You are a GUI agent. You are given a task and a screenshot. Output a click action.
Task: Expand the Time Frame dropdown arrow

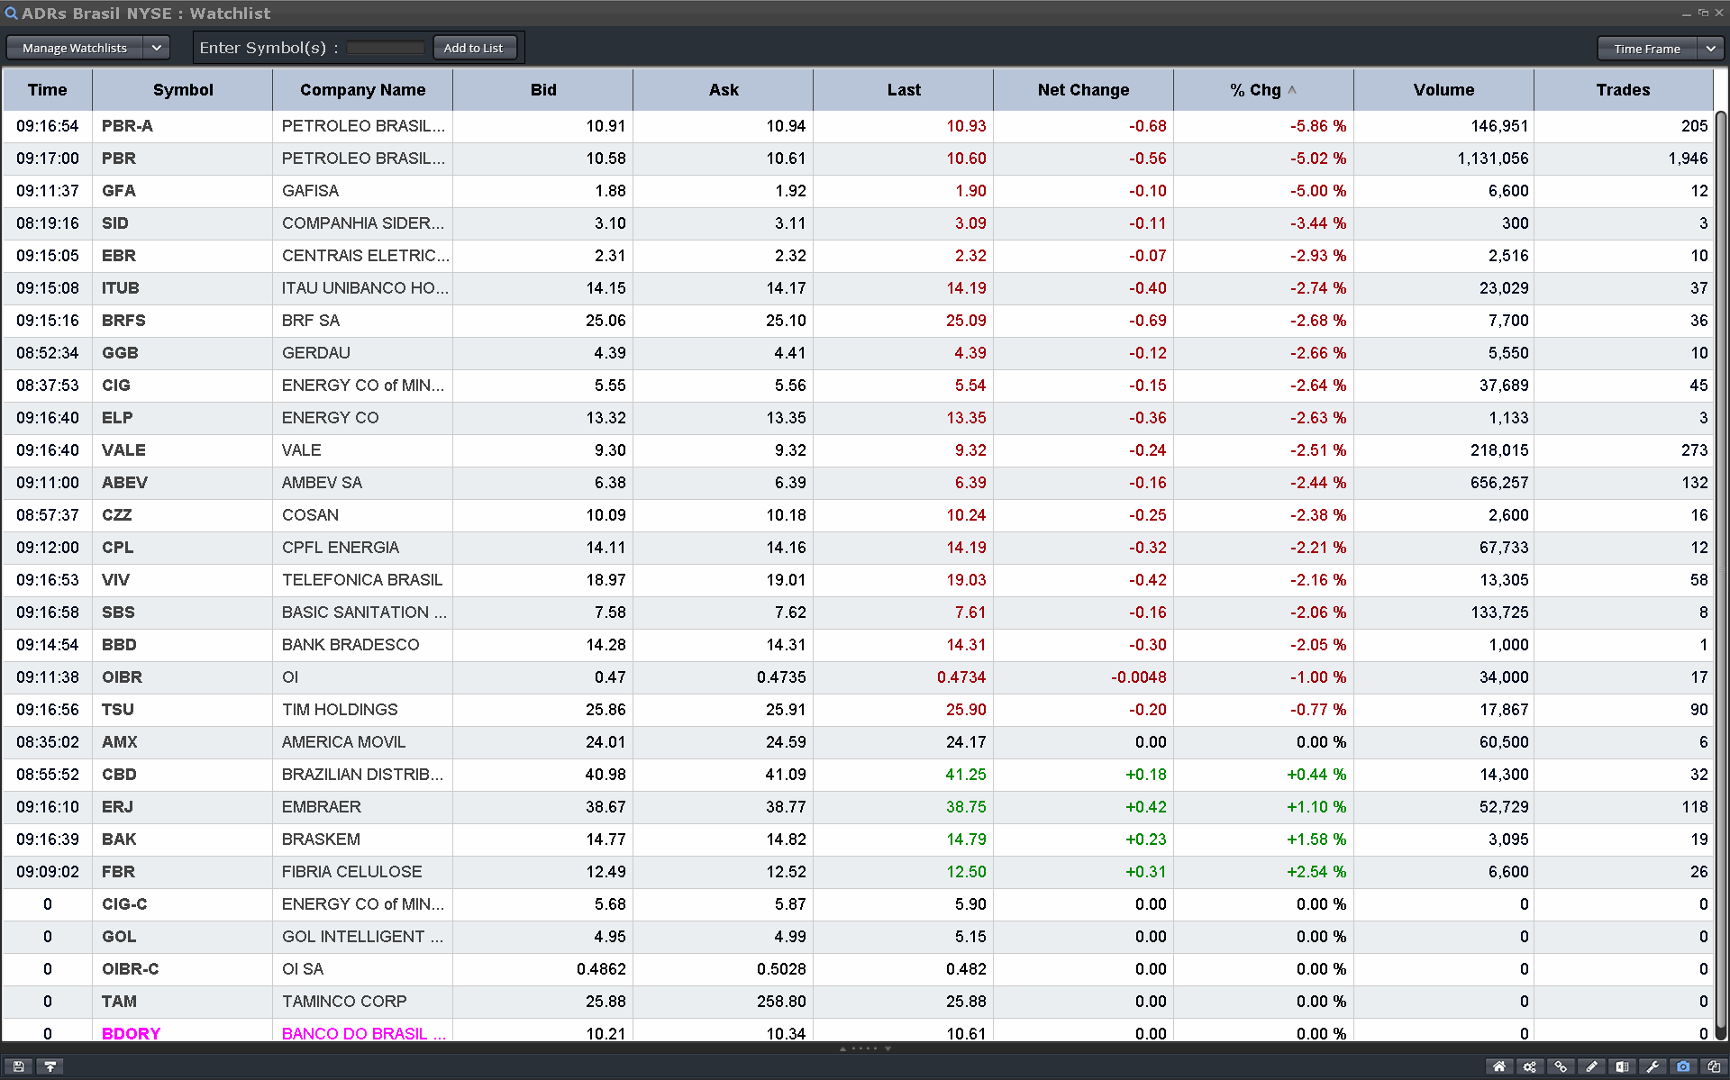coord(1710,49)
